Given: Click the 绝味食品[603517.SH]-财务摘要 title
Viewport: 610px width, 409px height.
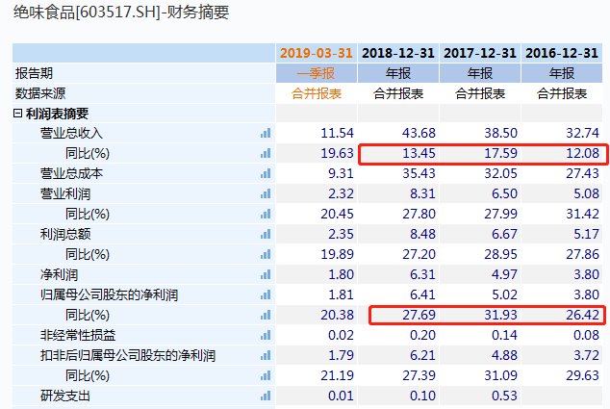Looking at the screenshot, I should pos(121,13).
